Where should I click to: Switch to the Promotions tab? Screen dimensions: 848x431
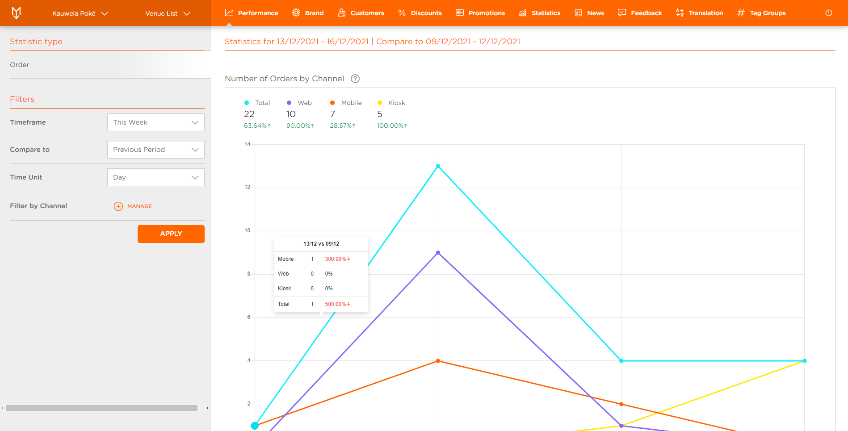[x=480, y=13]
